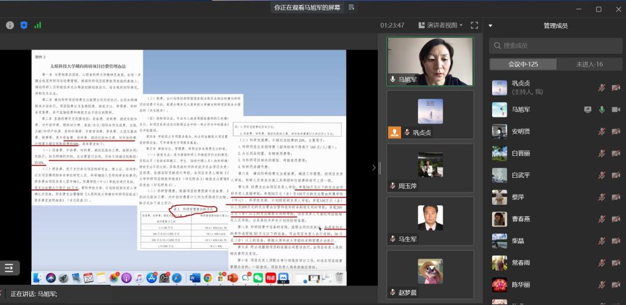Switch to the 会议中·125 tab
This screenshot has height=305, width=626.
523,64
